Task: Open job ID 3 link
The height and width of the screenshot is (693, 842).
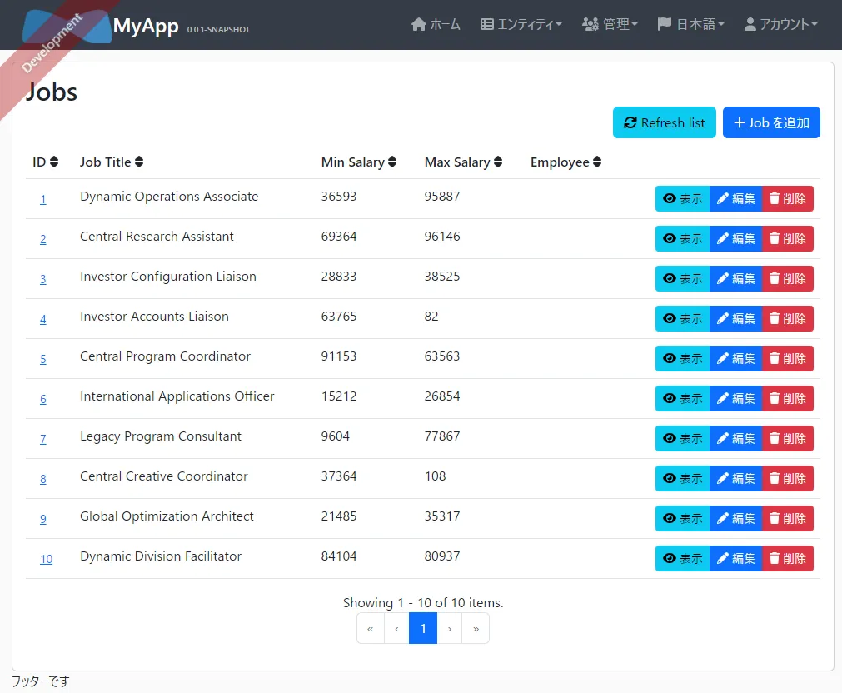Action: tap(43, 279)
